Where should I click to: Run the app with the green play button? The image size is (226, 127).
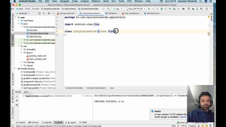[x=149, y=9]
